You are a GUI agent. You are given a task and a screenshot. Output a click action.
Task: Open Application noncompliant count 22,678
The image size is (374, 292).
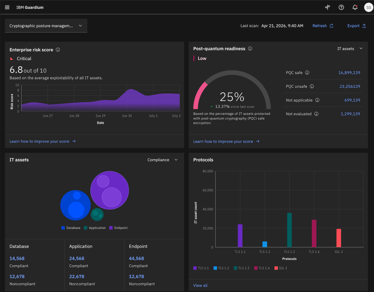click(x=77, y=277)
